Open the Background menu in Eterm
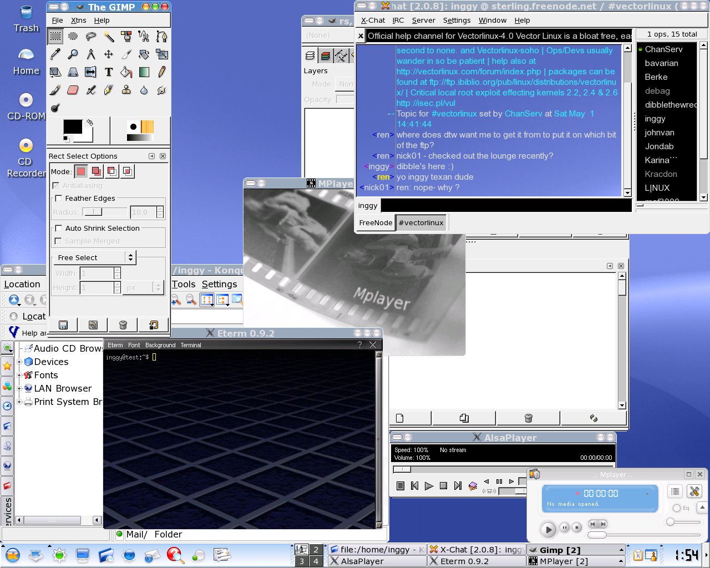The height and width of the screenshot is (568, 710). click(160, 345)
